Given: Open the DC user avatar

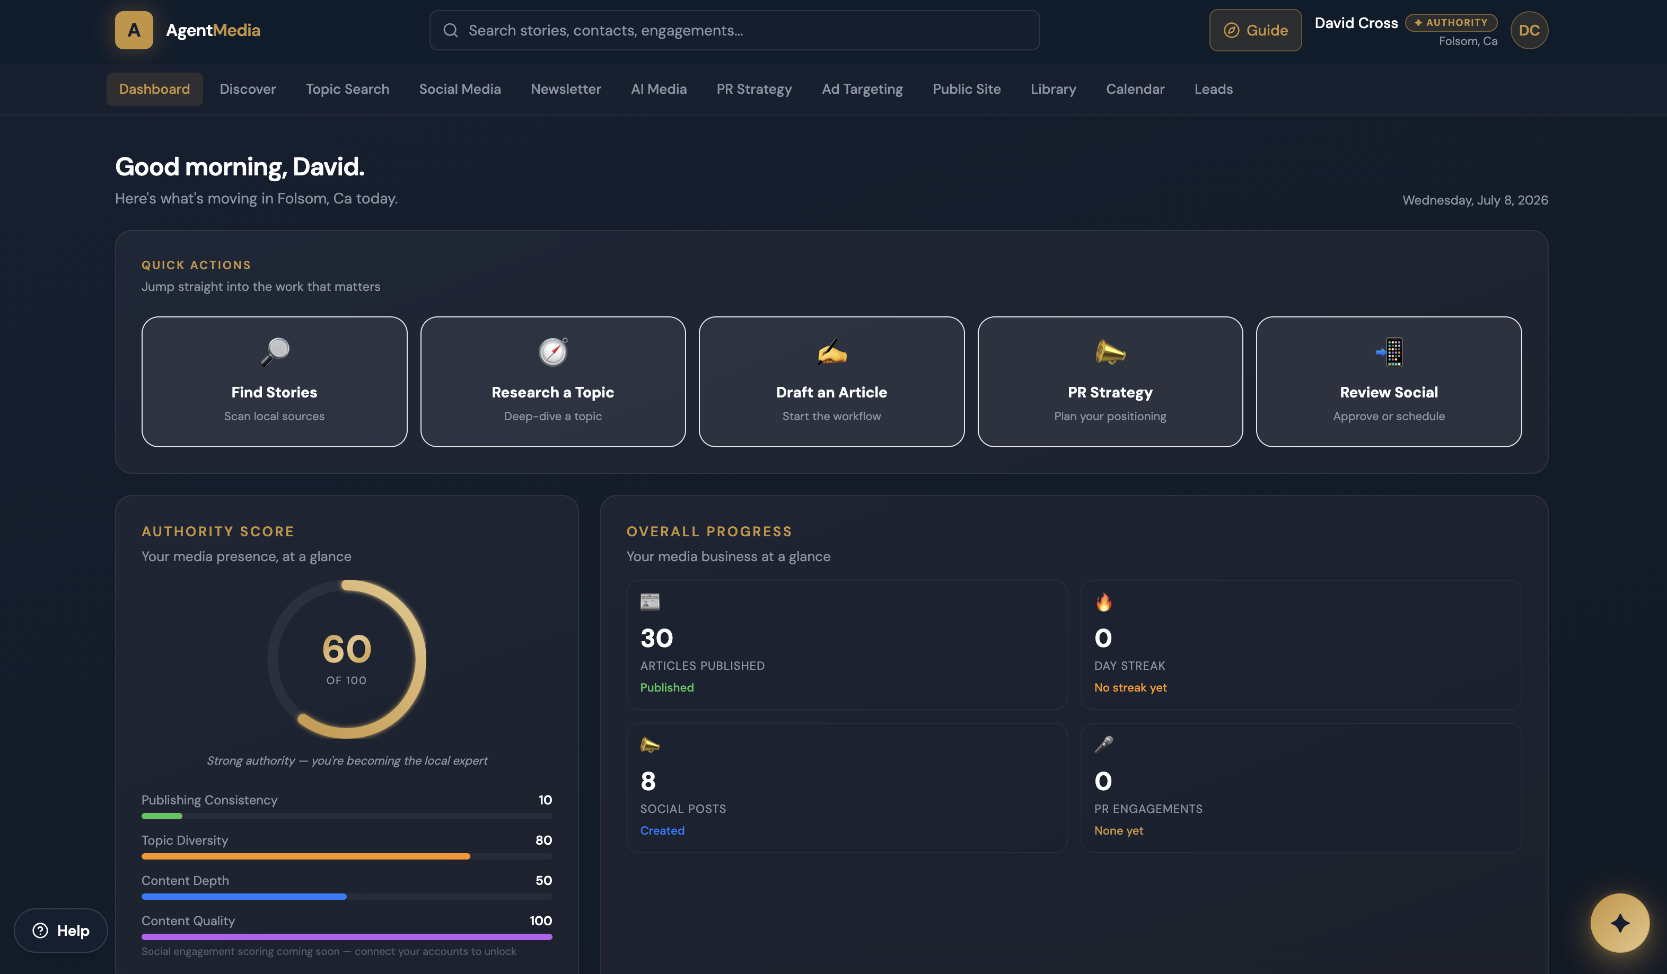Looking at the screenshot, I should coord(1529,30).
